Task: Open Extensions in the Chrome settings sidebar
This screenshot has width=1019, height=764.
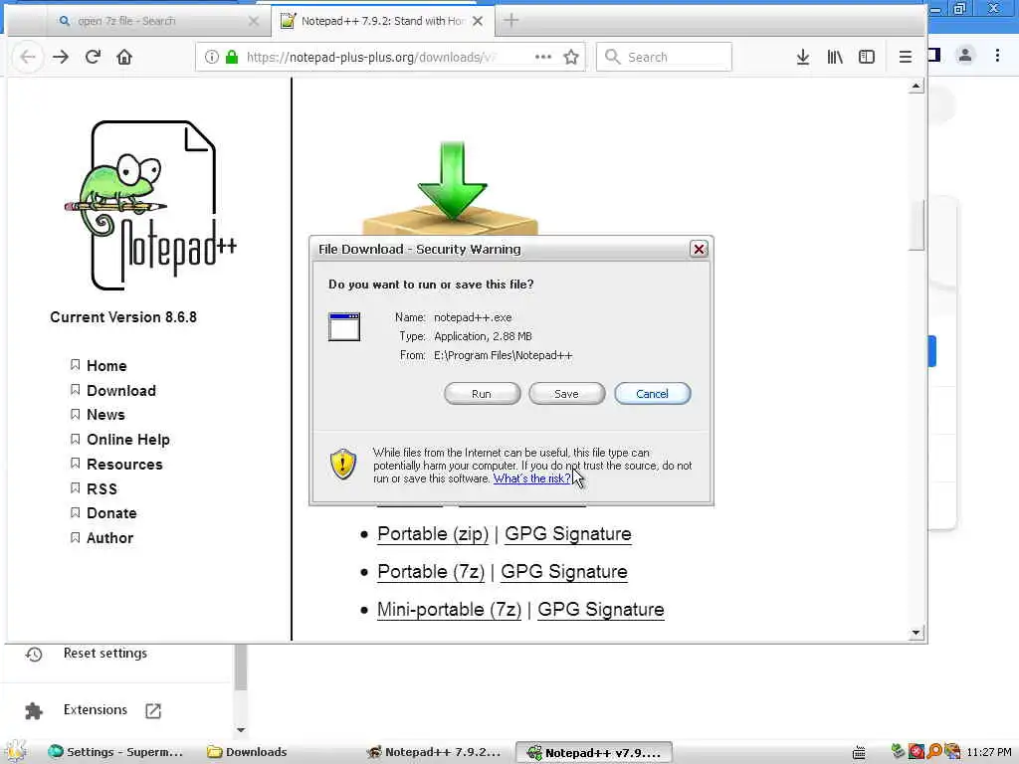Action: tap(95, 709)
